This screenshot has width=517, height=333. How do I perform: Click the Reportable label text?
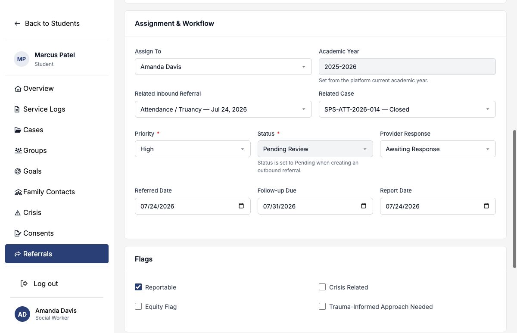click(x=161, y=287)
